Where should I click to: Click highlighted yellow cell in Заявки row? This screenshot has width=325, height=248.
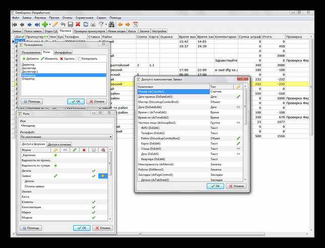coord(103,176)
